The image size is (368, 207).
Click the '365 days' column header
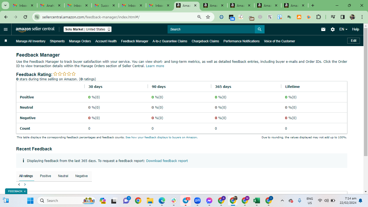pos(223,87)
